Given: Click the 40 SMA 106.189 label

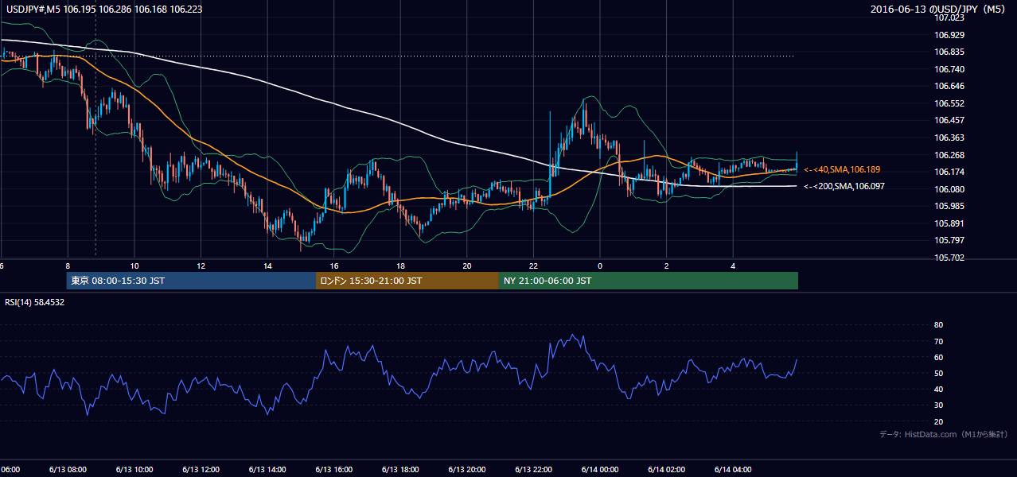Looking at the screenshot, I should 842,169.
